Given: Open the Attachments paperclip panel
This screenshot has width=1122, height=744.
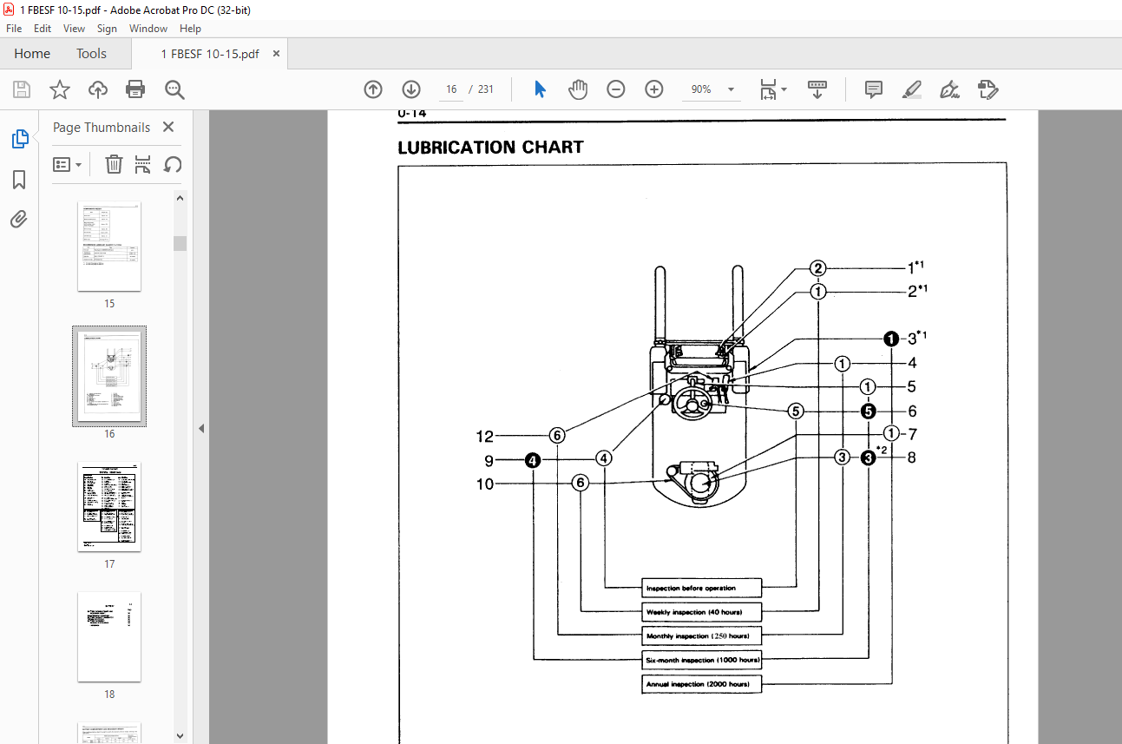Looking at the screenshot, I should click(x=19, y=219).
